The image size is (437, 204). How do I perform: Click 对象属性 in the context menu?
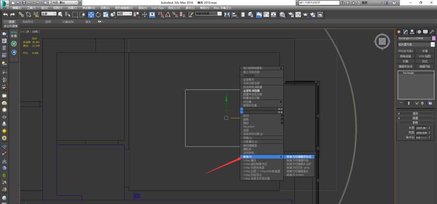point(250,142)
